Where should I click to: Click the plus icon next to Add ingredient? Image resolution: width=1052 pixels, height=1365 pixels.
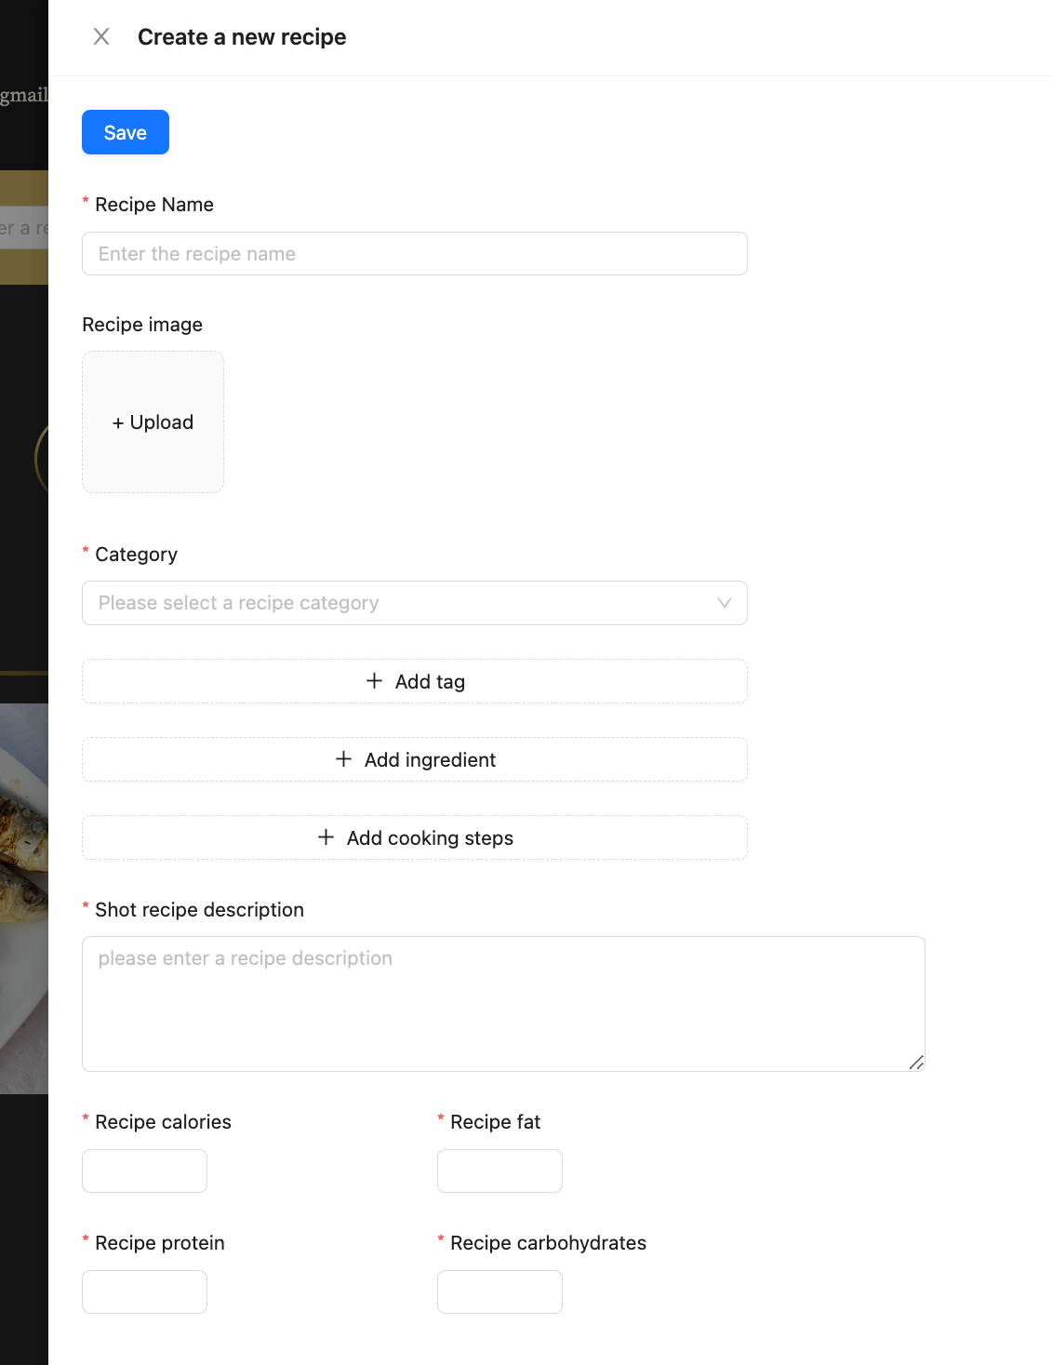(x=344, y=759)
